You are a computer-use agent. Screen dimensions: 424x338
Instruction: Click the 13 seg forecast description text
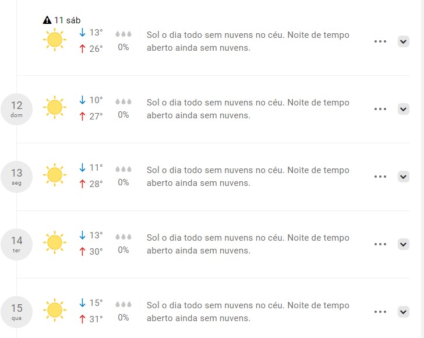coord(248,177)
